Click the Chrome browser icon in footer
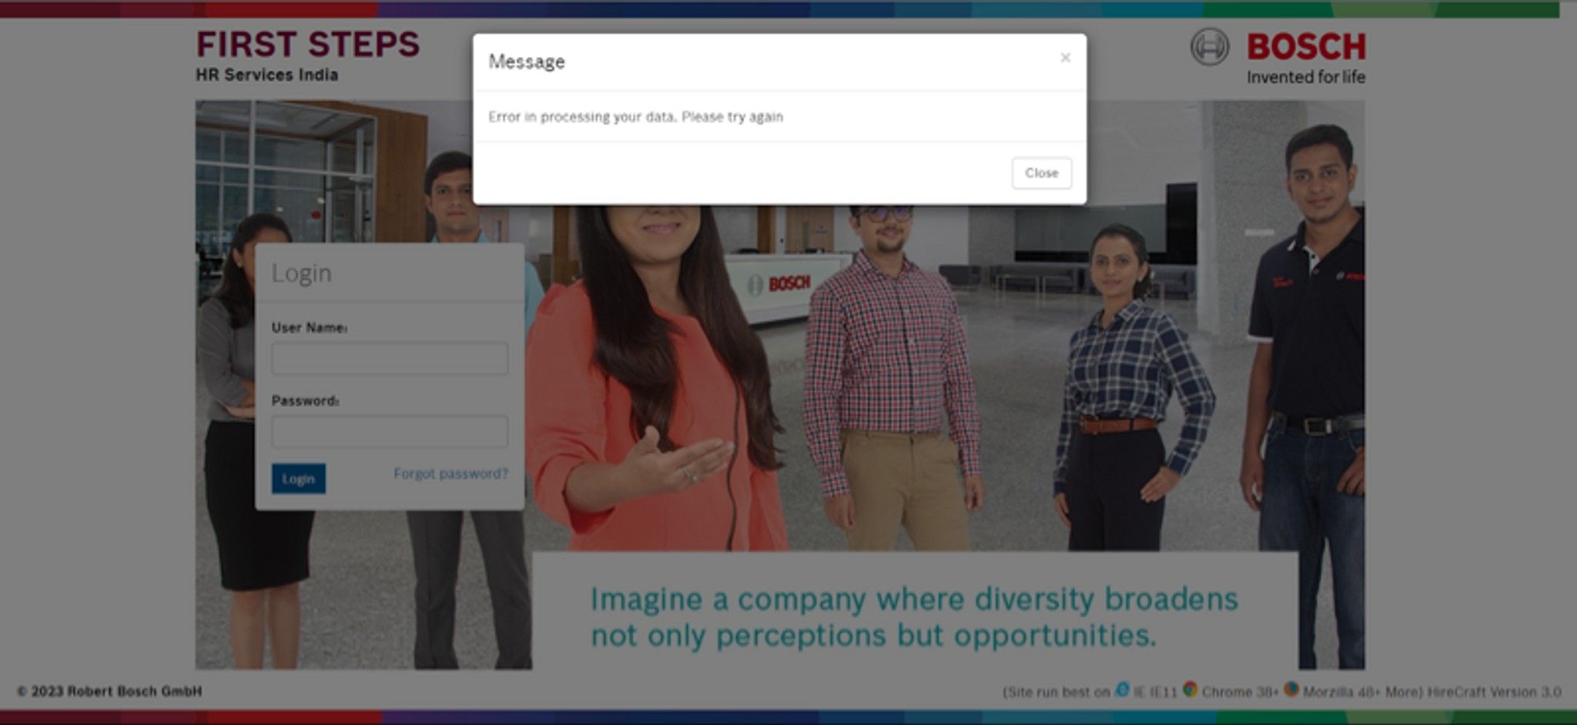 tap(1190, 690)
